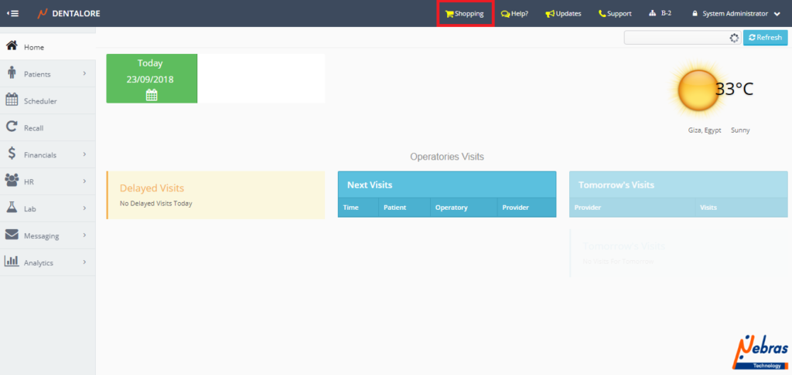Image resolution: width=792 pixels, height=375 pixels.
Task: Expand the Patients submenu arrow
Action: [84, 74]
